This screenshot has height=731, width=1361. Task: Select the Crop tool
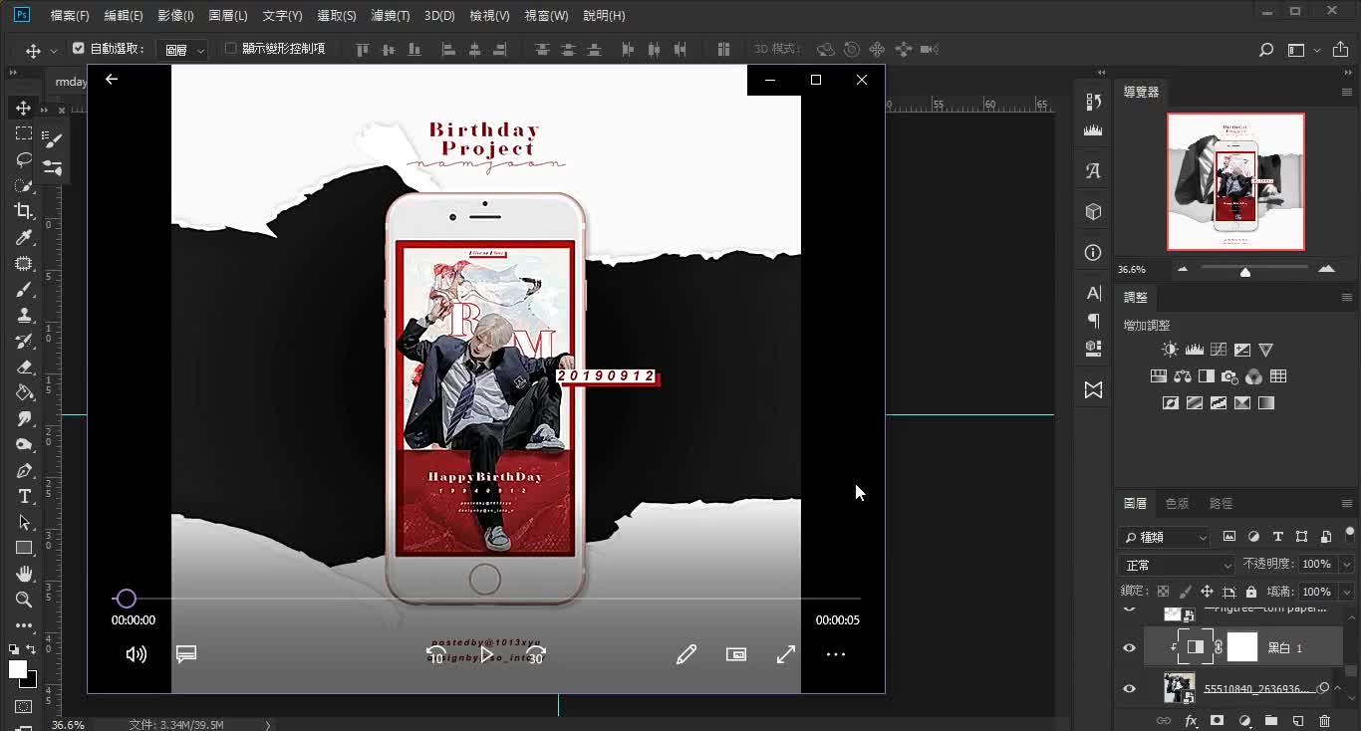(x=24, y=211)
